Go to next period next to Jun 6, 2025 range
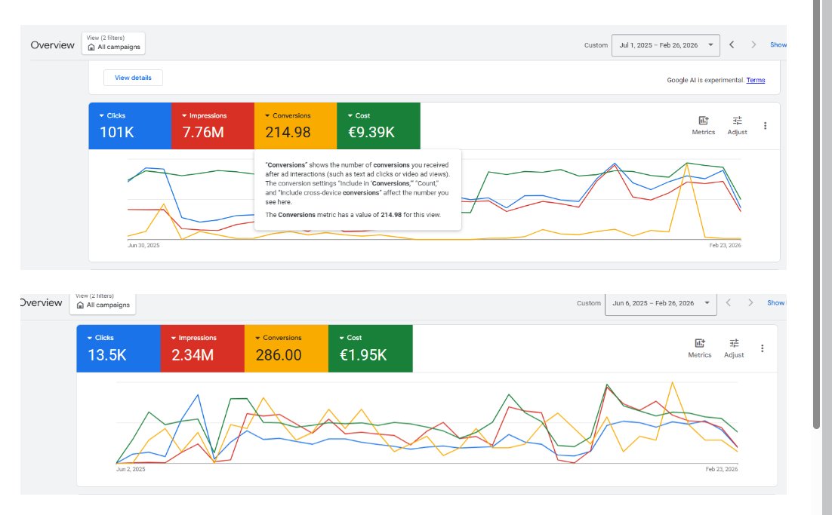 (750, 302)
